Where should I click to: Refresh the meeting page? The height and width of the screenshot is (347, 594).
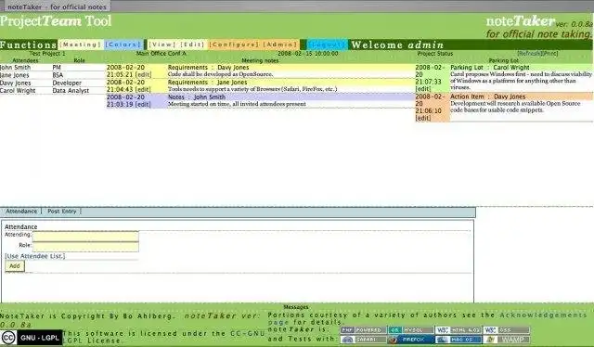click(x=529, y=54)
